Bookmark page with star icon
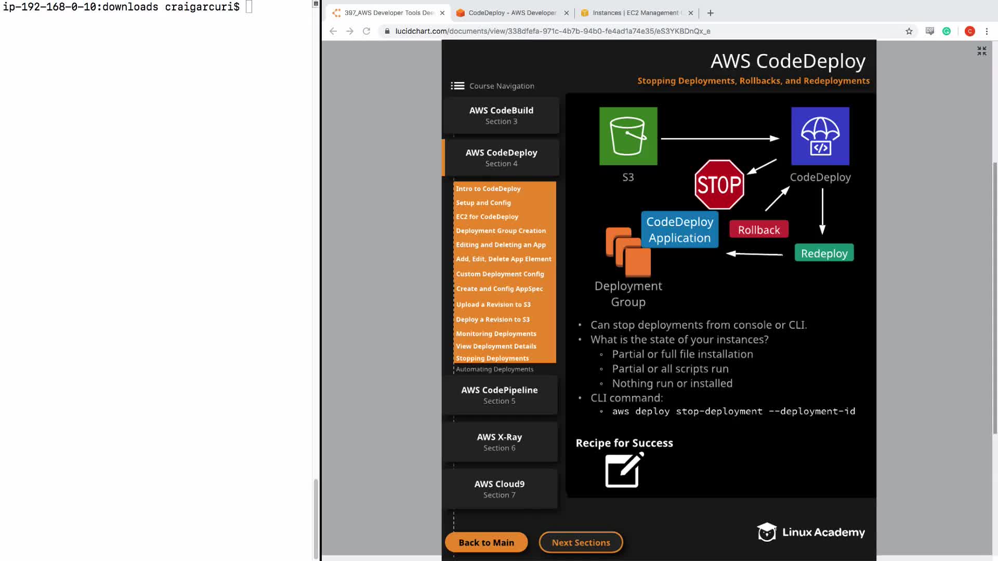998x561 pixels. tap(909, 31)
